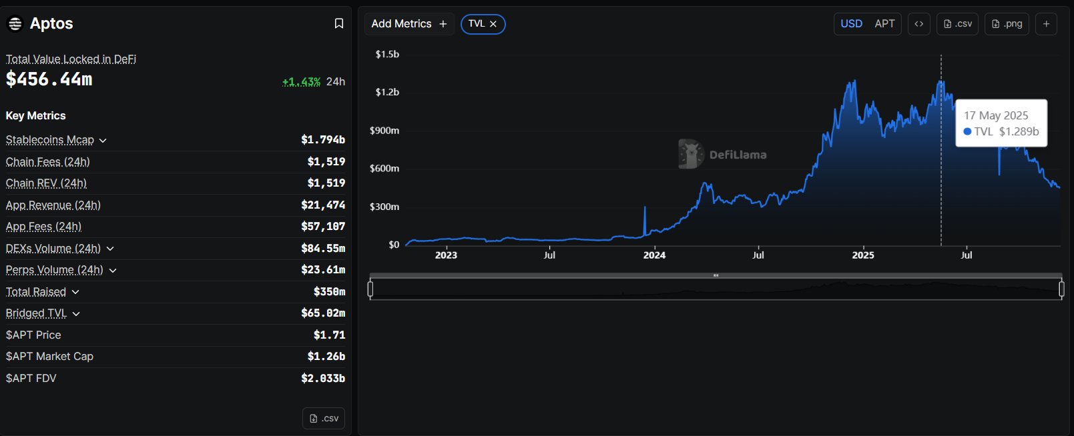This screenshot has height=436, width=1074.
Task: Click the $APT FDV label
Action: (x=31, y=379)
